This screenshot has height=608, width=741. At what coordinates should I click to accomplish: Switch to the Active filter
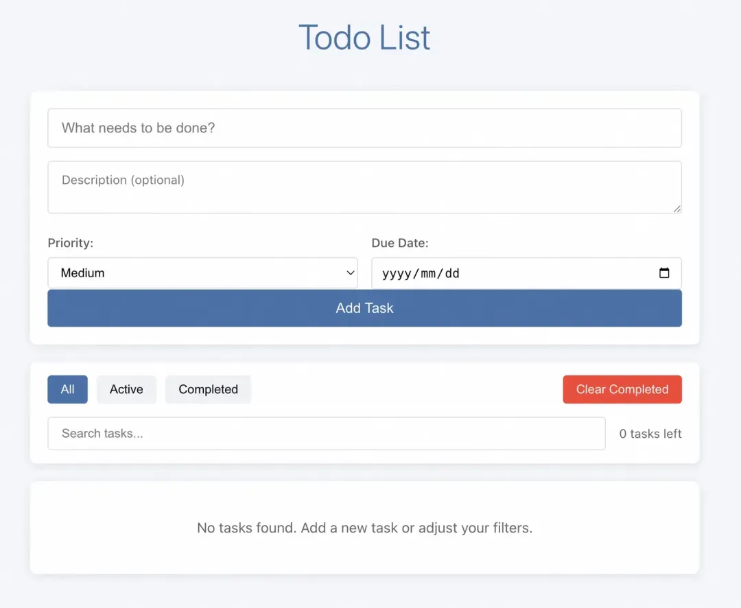126,389
